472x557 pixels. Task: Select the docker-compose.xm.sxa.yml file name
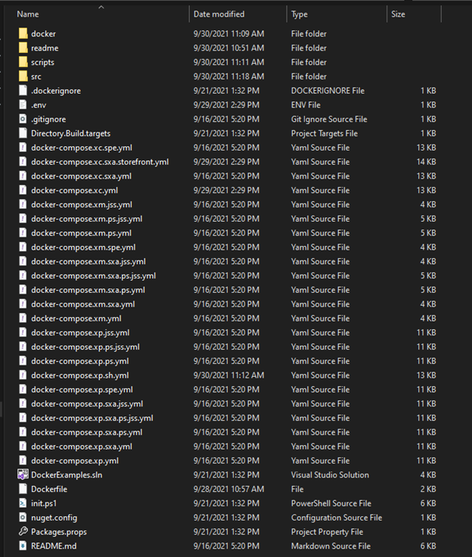point(83,304)
